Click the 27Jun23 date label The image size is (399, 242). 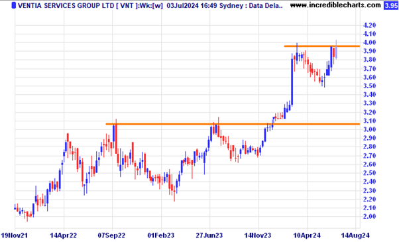point(209,235)
